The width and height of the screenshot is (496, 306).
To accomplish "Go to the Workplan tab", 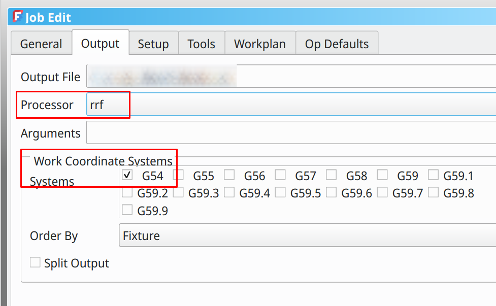I will point(259,44).
